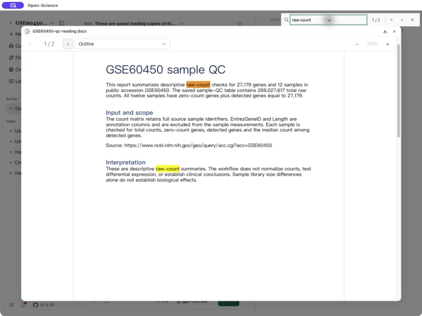This screenshot has width=422, height=316.
Task: Download GSE60450-qc-reading.docx
Action: tap(385, 31)
